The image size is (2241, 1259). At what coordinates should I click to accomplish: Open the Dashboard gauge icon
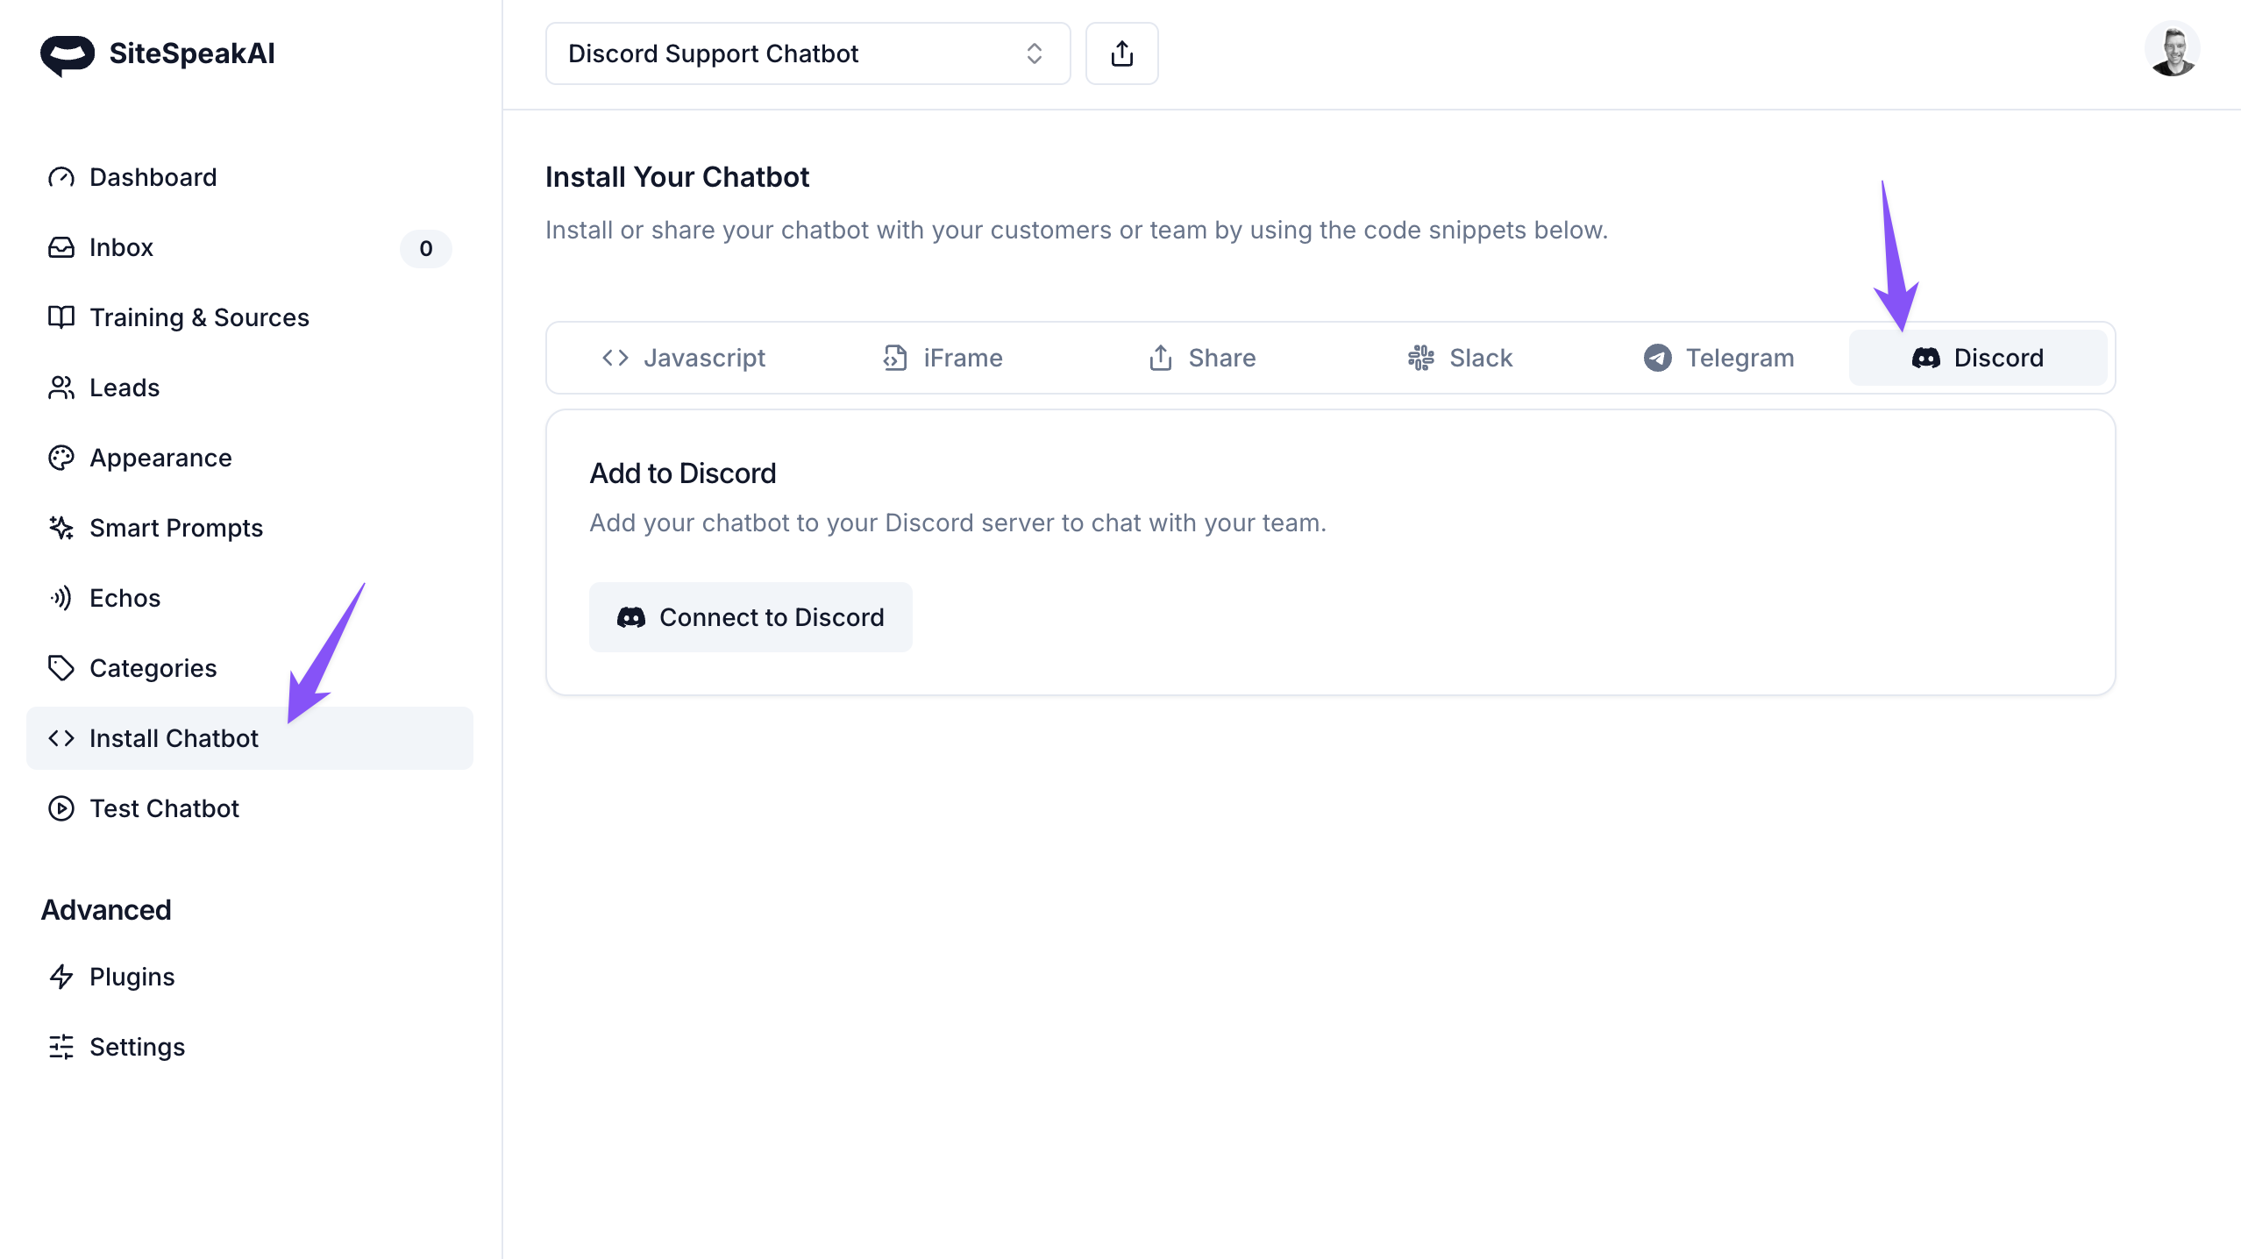pos(60,177)
